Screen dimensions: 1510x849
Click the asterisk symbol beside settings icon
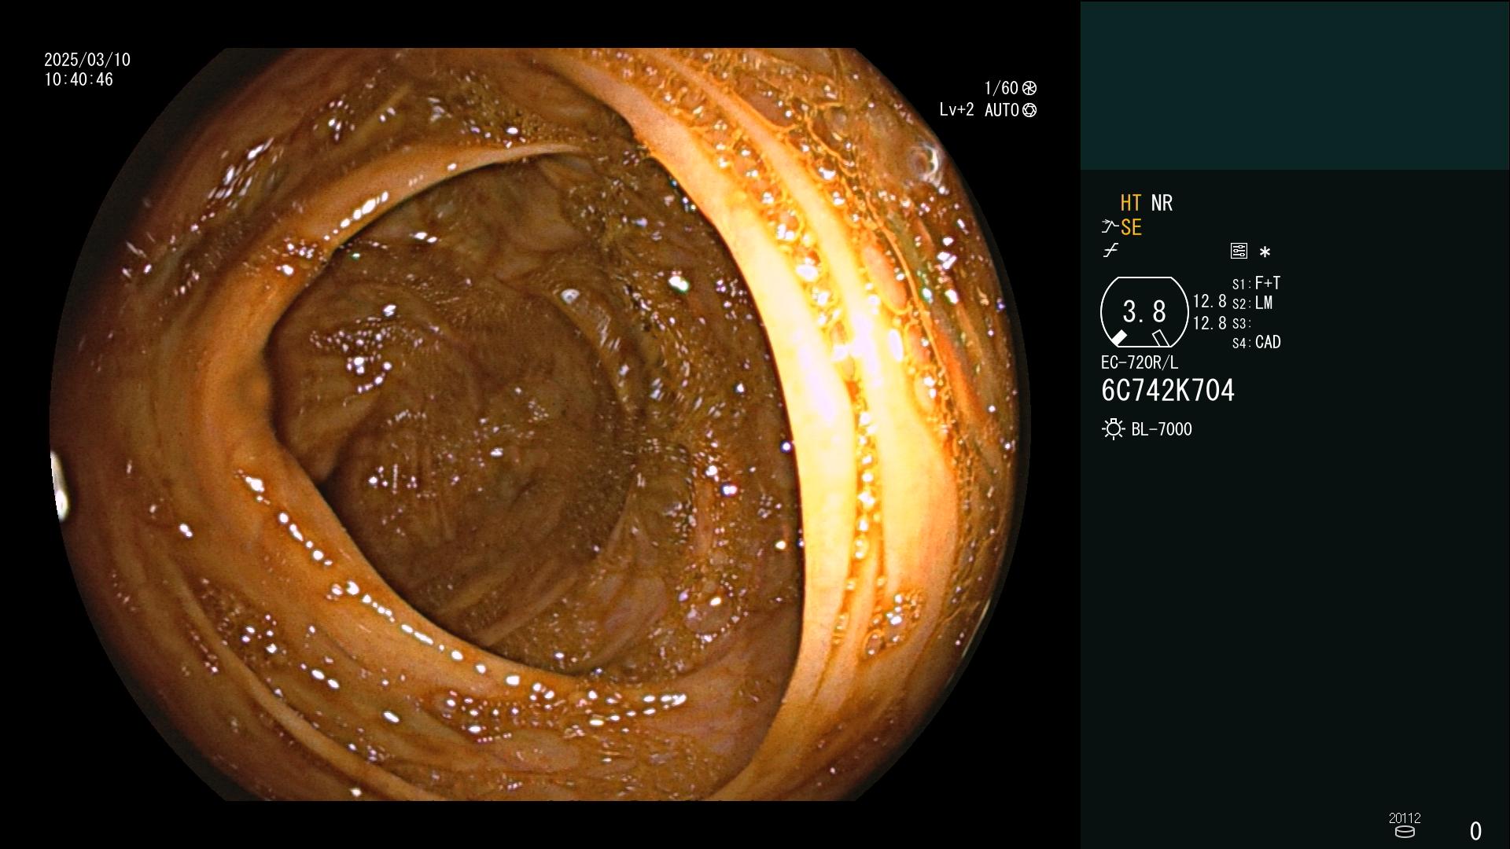tap(1265, 252)
